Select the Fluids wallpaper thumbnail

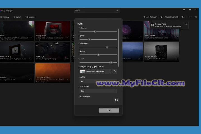(x=17, y=31)
